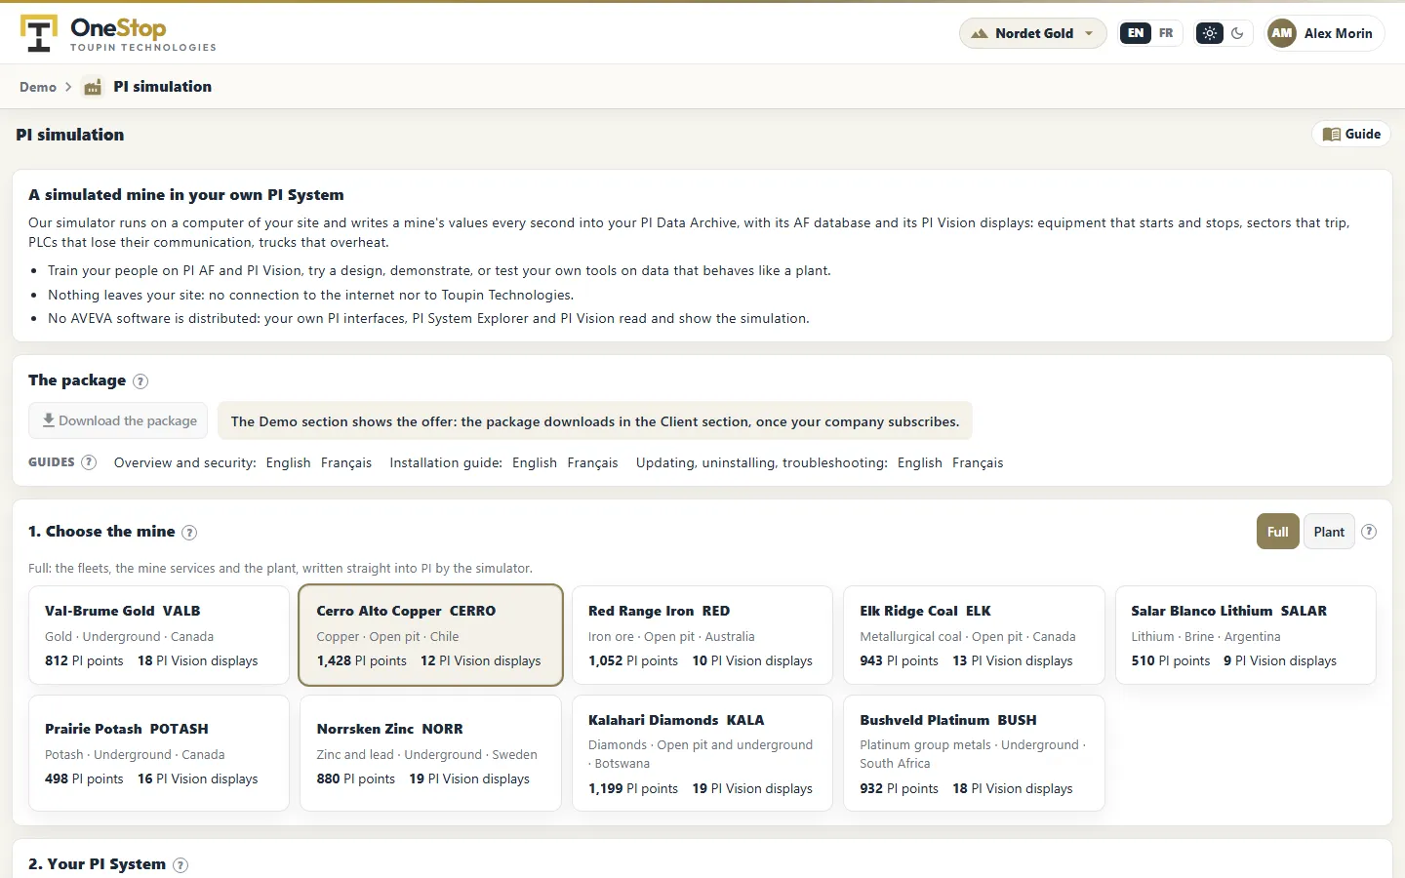Choose the Bushveld Platinum BUSH mine card
Viewport: 1405px width, 878px height.
point(974,753)
